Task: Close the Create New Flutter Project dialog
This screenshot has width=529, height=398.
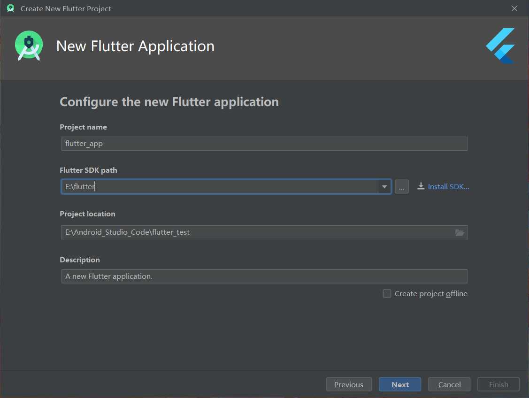Action: pos(514,8)
